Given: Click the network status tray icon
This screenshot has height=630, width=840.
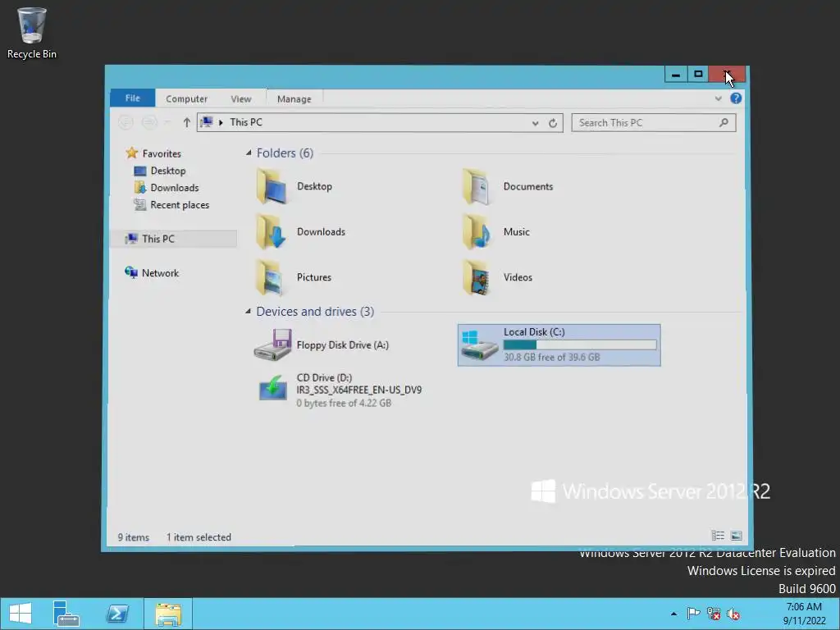Looking at the screenshot, I should click(x=714, y=614).
